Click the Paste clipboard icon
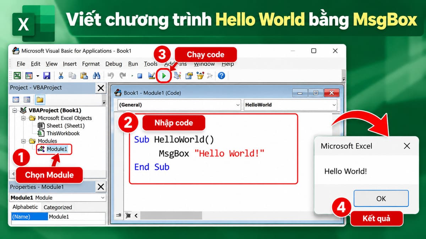Screen dimensions: 426x239 tap(84, 75)
